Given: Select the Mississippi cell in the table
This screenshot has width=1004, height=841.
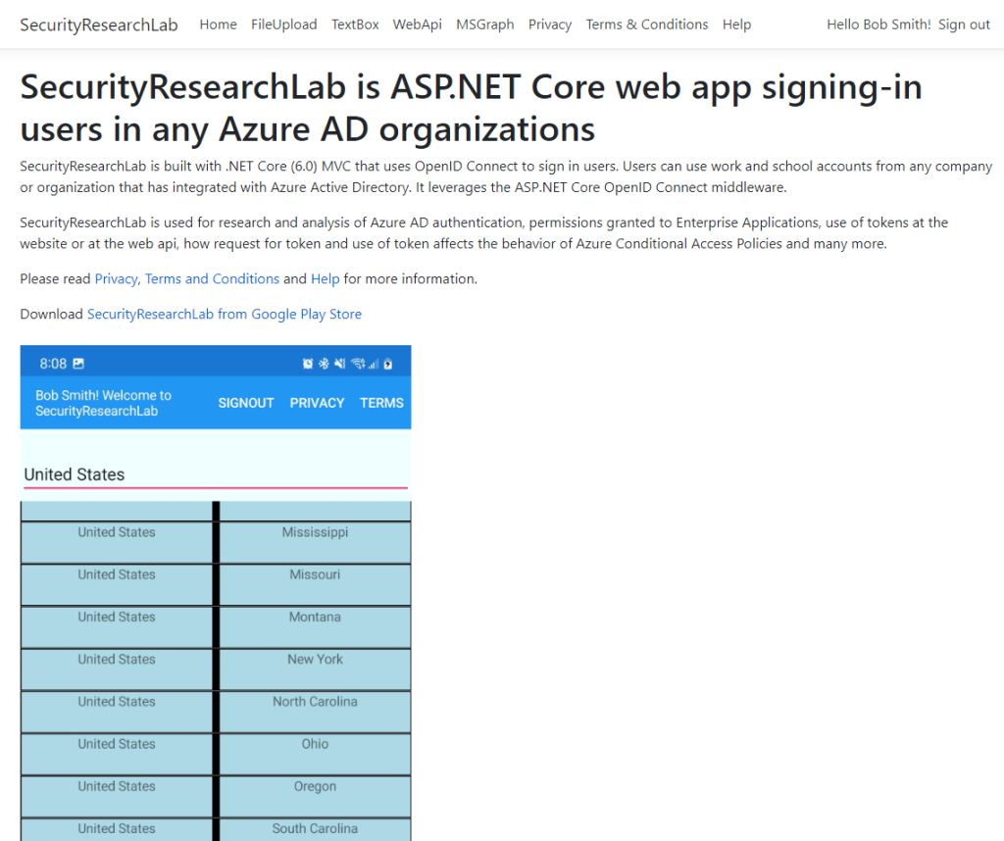Looking at the screenshot, I should coord(315,543).
